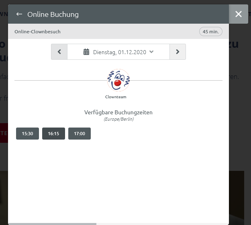Click the (Europe/Berlin) timezone text
The width and height of the screenshot is (251, 225).
119,119
